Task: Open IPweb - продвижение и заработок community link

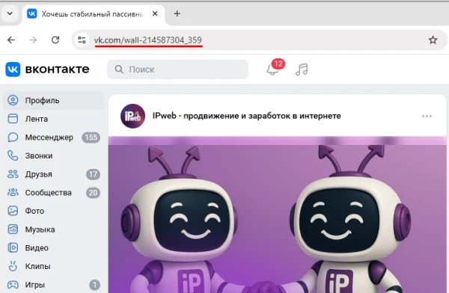Action: pyautogui.click(x=246, y=116)
